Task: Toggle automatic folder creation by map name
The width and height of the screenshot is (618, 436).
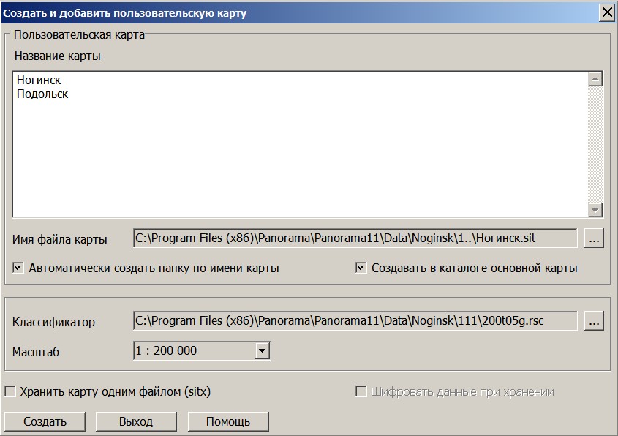Action: click(18, 268)
